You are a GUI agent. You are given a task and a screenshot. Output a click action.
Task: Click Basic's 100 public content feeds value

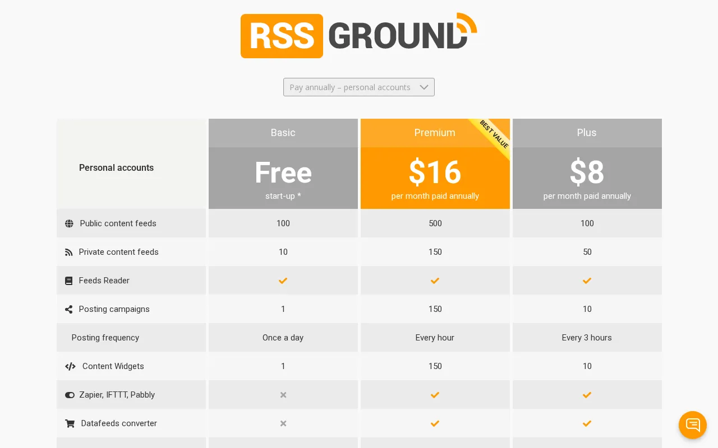(x=283, y=223)
